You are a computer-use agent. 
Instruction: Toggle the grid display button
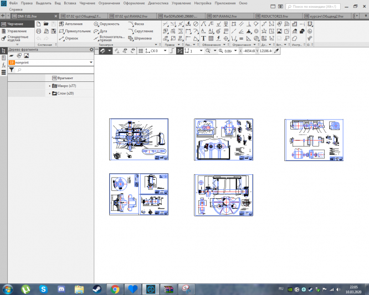[x=140, y=50]
